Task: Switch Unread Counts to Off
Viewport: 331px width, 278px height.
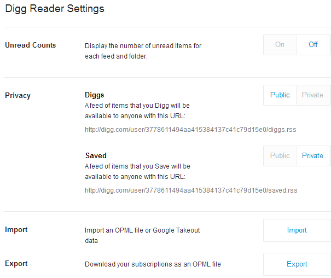Action: click(x=313, y=45)
